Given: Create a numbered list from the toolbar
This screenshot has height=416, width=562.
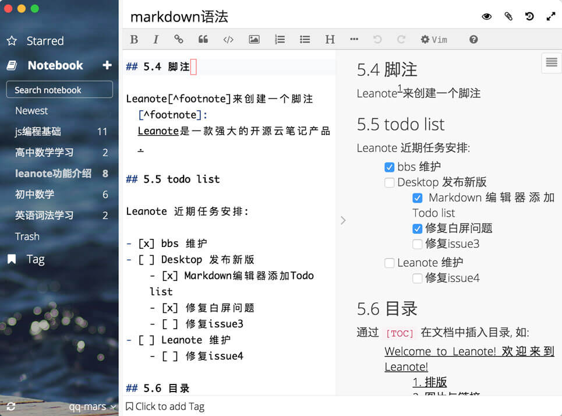Looking at the screenshot, I should click(x=280, y=40).
